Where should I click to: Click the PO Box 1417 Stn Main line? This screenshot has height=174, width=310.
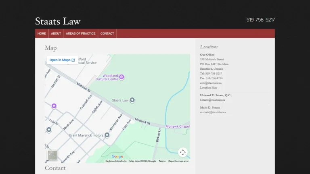click(x=214, y=64)
